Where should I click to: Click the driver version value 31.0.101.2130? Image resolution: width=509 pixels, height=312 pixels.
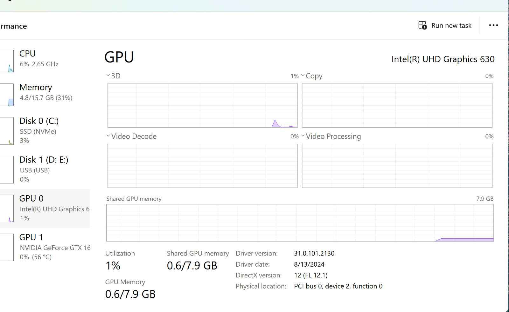click(314, 253)
